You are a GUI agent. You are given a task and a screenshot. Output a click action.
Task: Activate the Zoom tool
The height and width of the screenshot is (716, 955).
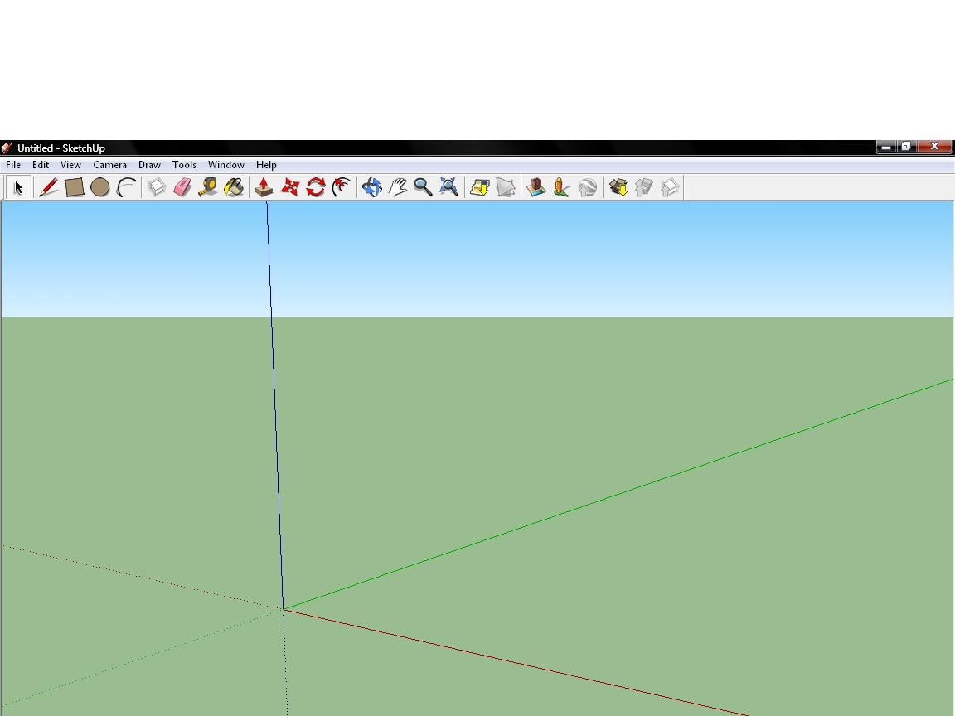click(x=423, y=187)
